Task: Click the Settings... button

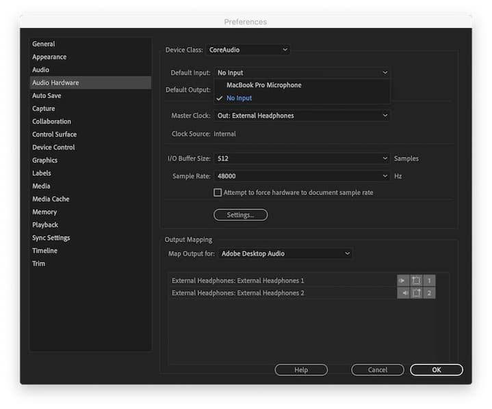Action: (x=240, y=215)
